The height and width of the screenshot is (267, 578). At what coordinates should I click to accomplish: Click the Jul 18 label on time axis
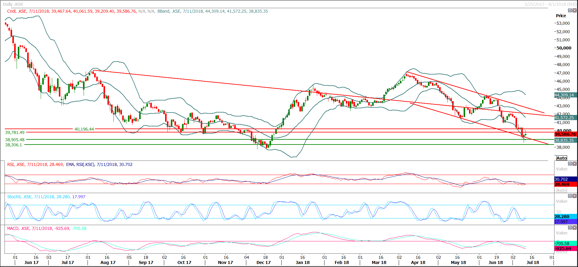532,262
